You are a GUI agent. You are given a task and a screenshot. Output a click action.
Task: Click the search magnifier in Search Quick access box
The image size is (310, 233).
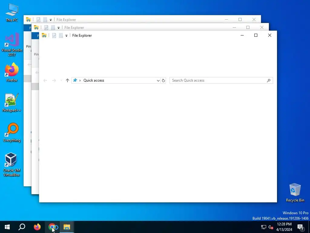pos(269,80)
